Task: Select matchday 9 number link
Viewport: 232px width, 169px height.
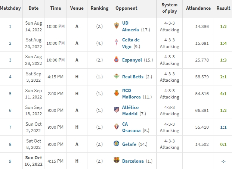Action: (x=10, y=161)
